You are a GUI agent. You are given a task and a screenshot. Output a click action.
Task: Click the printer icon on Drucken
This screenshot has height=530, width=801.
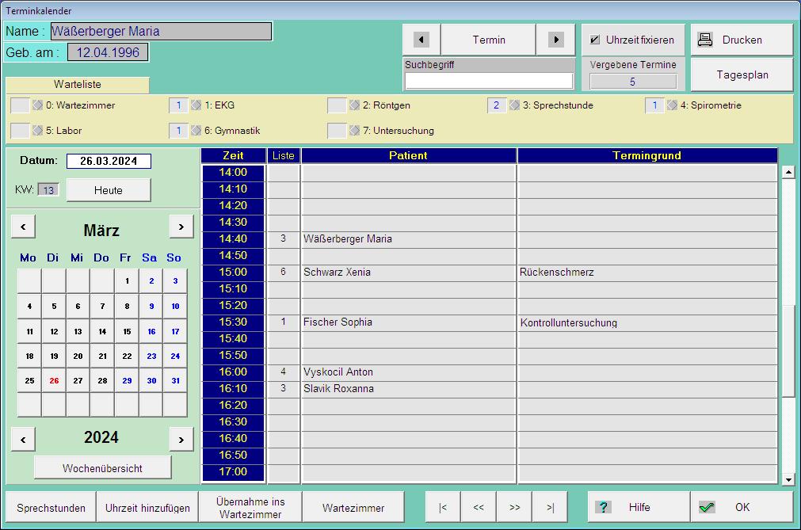tap(705, 40)
